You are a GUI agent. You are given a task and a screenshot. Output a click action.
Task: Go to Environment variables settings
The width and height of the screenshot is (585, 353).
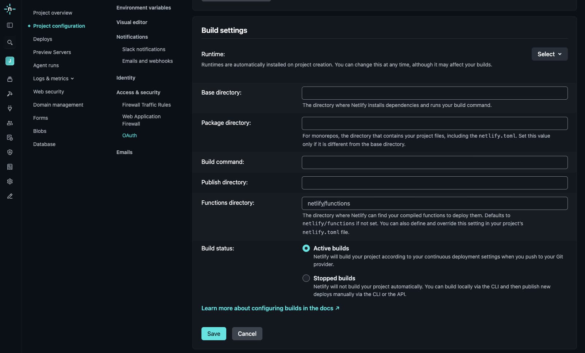143,8
